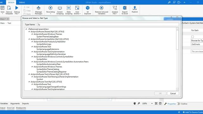
Task: Select SyntaxEditorAutomationPeer type
Action: pyautogui.click(x=49, y=64)
